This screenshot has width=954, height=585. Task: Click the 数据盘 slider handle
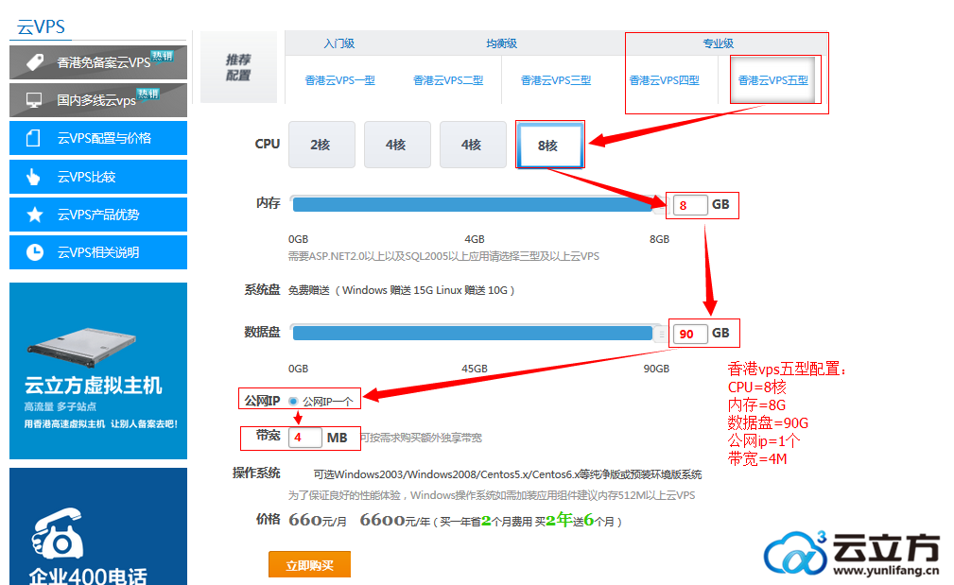[661, 334]
